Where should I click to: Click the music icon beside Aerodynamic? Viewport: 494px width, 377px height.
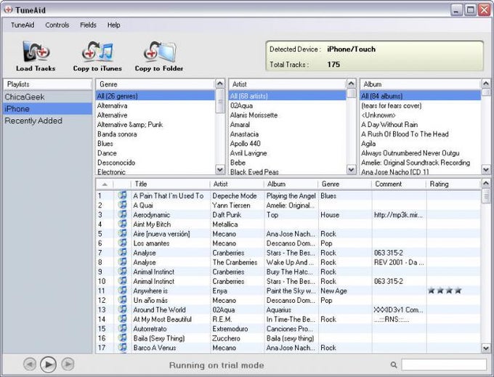click(122, 214)
